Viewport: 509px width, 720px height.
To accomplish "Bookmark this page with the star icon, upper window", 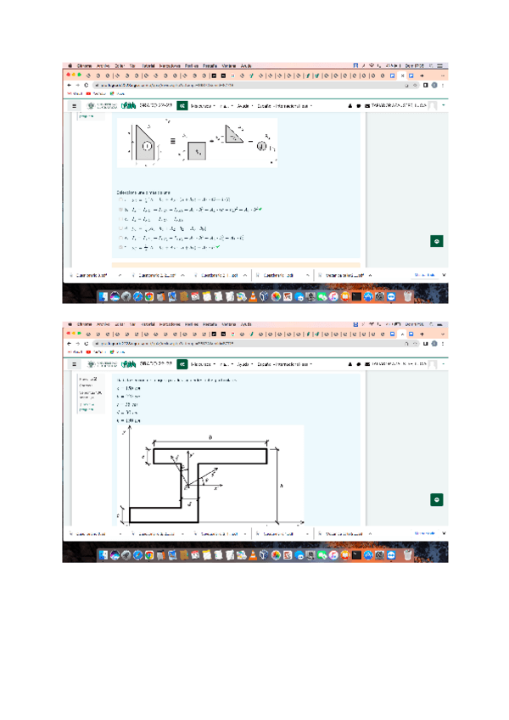I will click(x=415, y=86).
